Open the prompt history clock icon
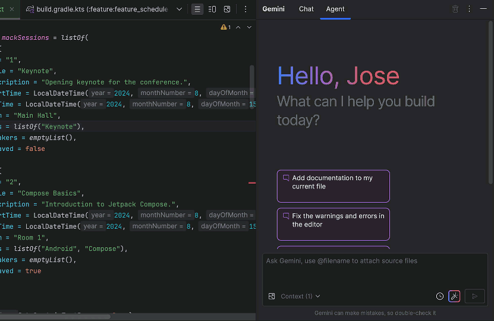 point(440,296)
